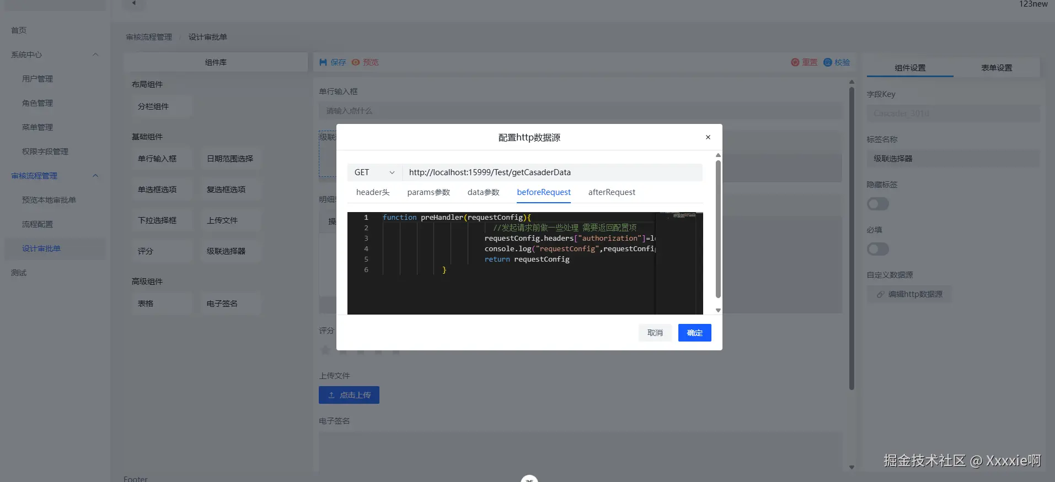Open 测试 menu item
Image resolution: width=1055 pixels, height=482 pixels.
(x=19, y=273)
